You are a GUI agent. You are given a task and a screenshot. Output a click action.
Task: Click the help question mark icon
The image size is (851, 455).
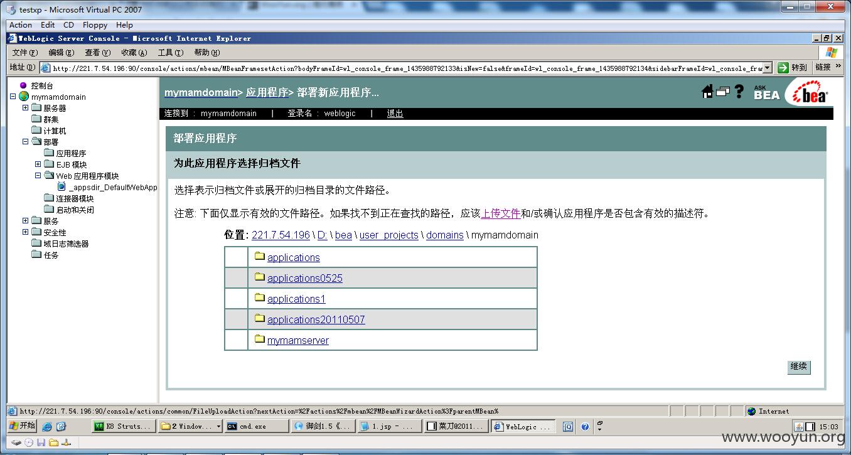coord(739,92)
